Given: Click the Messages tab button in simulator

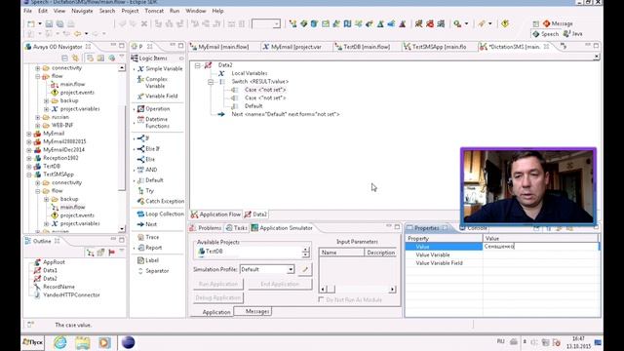Looking at the screenshot, I should (x=253, y=312).
